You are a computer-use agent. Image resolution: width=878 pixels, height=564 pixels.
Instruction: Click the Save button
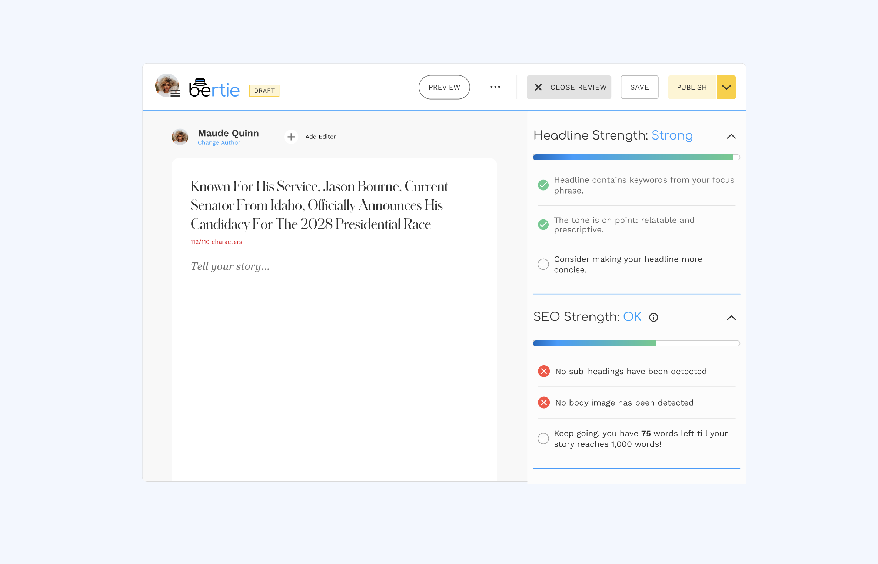[639, 87]
